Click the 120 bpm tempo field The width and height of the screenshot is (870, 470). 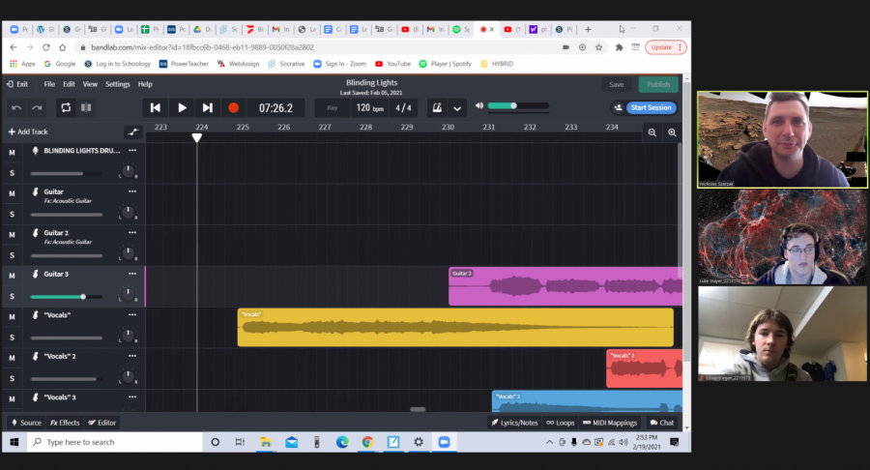[369, 107]
